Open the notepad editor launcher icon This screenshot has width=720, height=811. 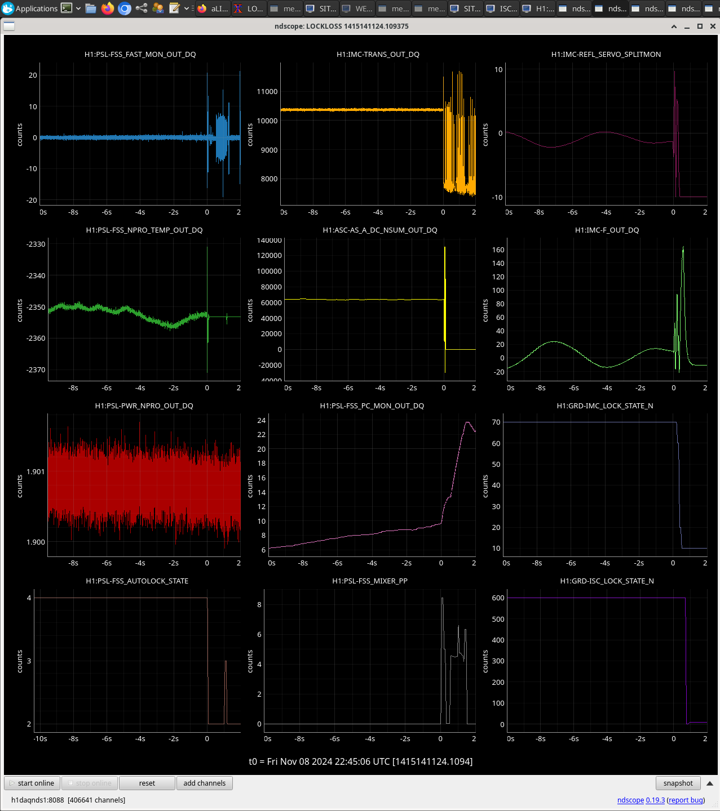pos(174,8)
